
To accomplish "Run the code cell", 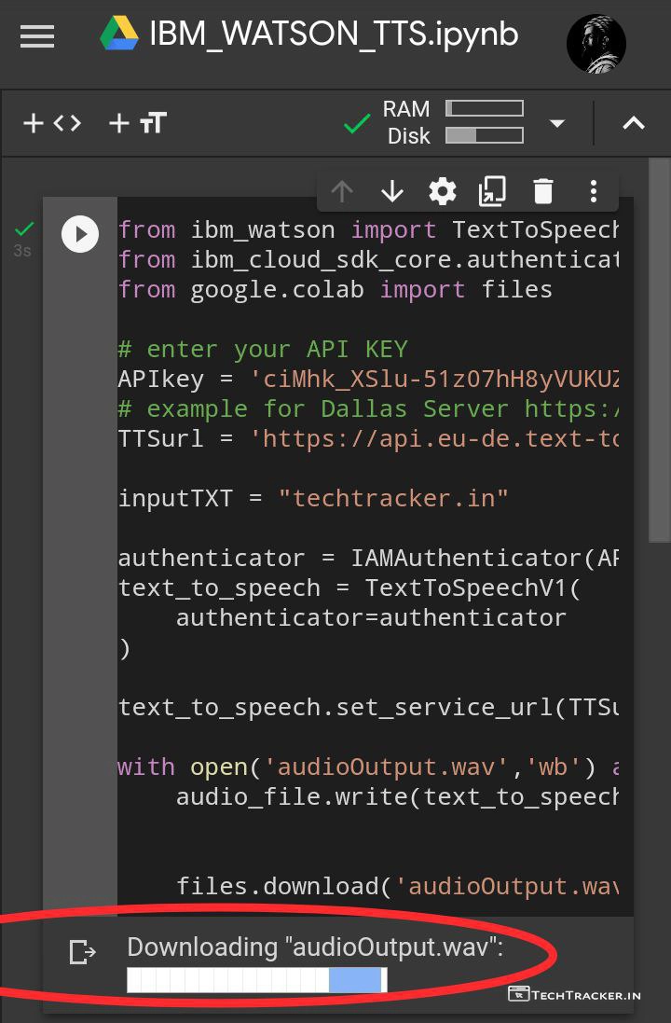I will (80, 234).
